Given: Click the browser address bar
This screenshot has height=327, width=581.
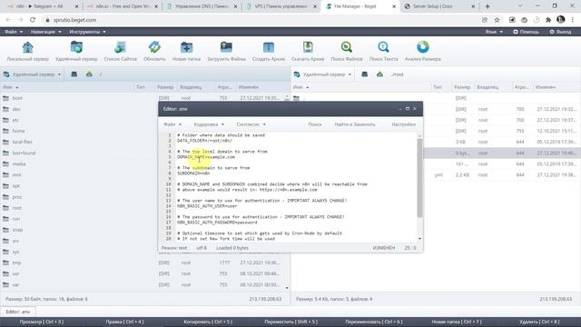Looking at the screenshot, I should pyautogui.click(x=260, y=20).
